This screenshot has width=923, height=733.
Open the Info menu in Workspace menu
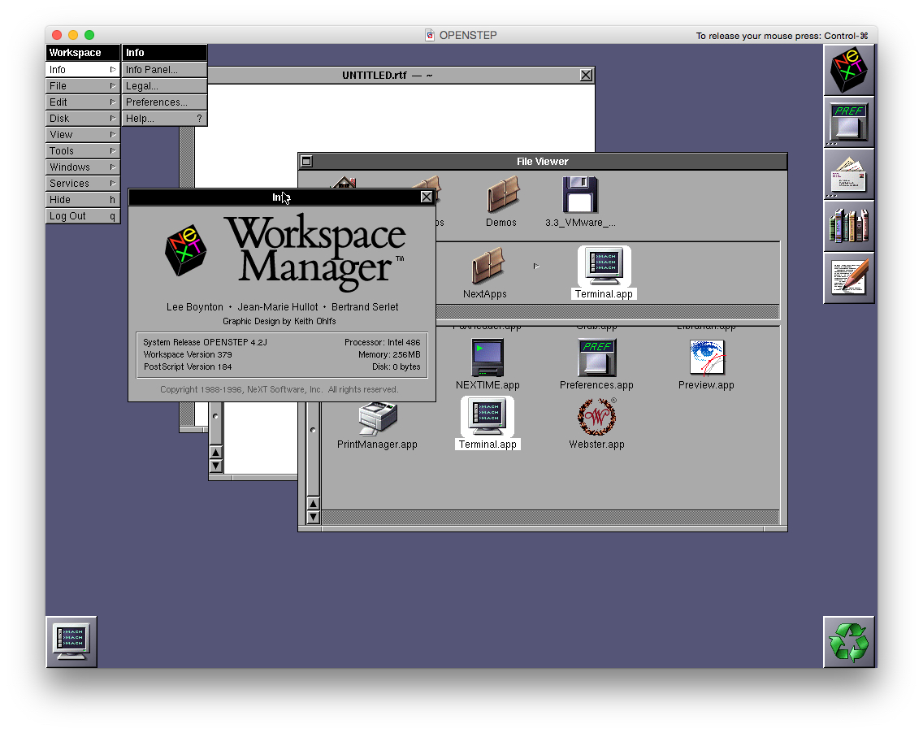coord(83,69)
